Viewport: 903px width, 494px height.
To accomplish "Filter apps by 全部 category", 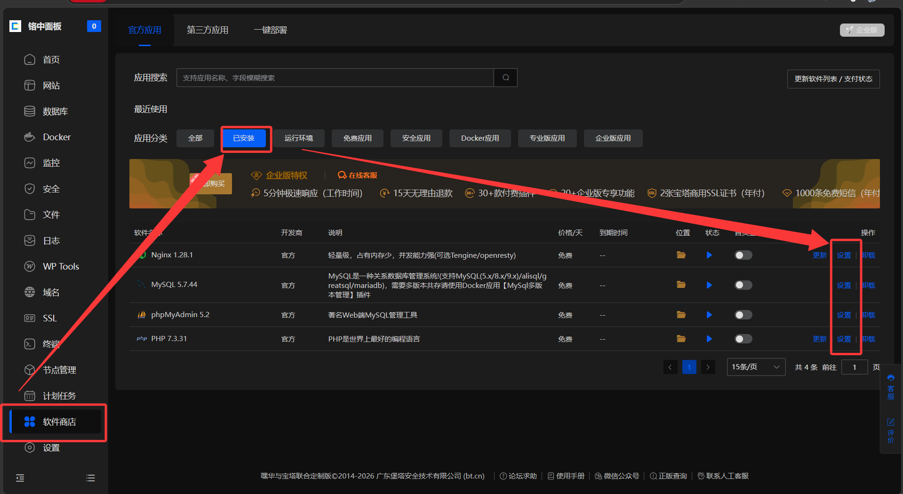I will 195,138.
